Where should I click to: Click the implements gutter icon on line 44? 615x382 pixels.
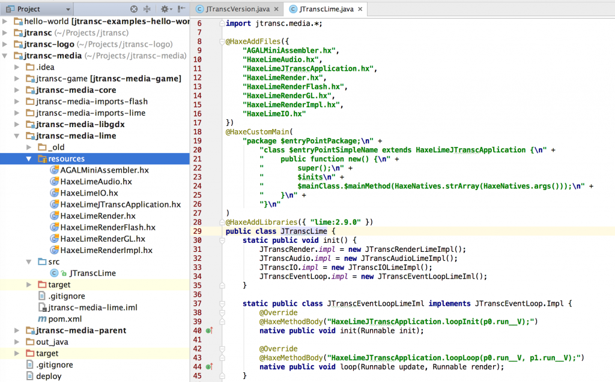point(210,366)
